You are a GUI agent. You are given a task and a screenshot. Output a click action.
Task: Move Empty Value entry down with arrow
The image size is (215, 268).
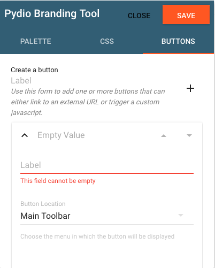click(189, 135)
